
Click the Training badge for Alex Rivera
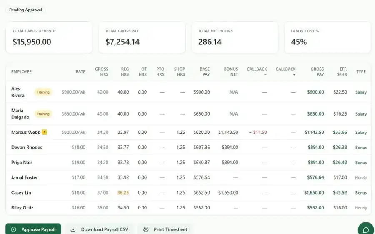click(43, 92)
